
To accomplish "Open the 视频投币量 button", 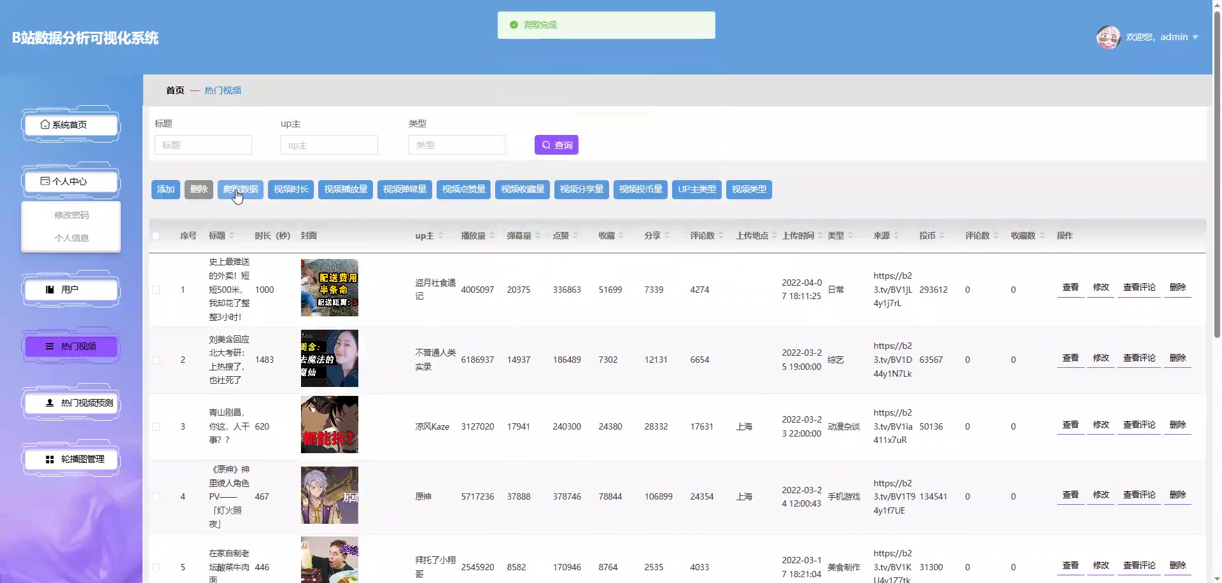I will (640, 190).
